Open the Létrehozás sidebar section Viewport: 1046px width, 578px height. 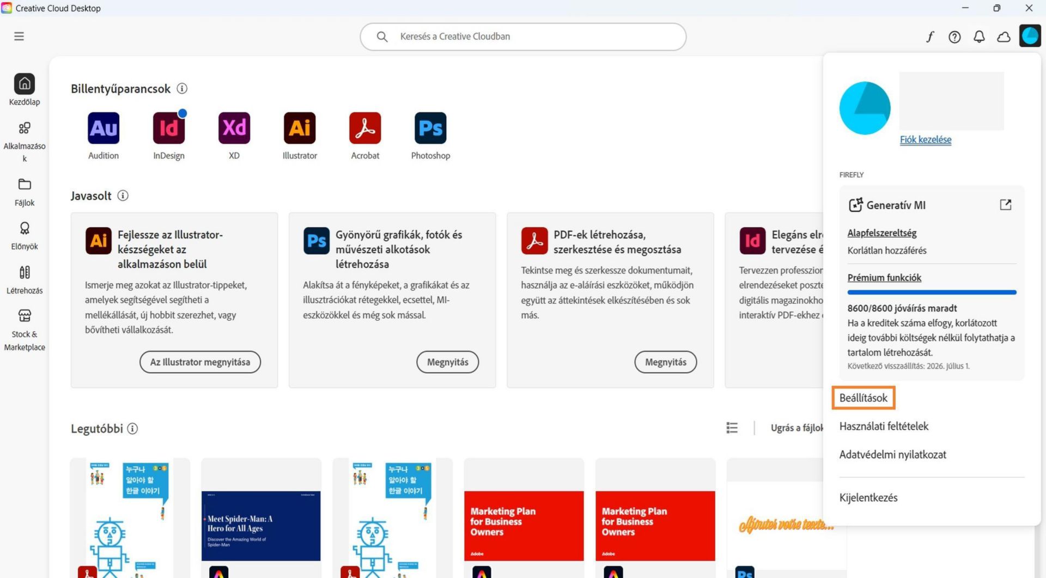25,280
